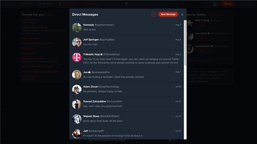The image size is (257, 144).
Task: Click the Tweet button in the top bar
Action: click(x=227, y=4)
